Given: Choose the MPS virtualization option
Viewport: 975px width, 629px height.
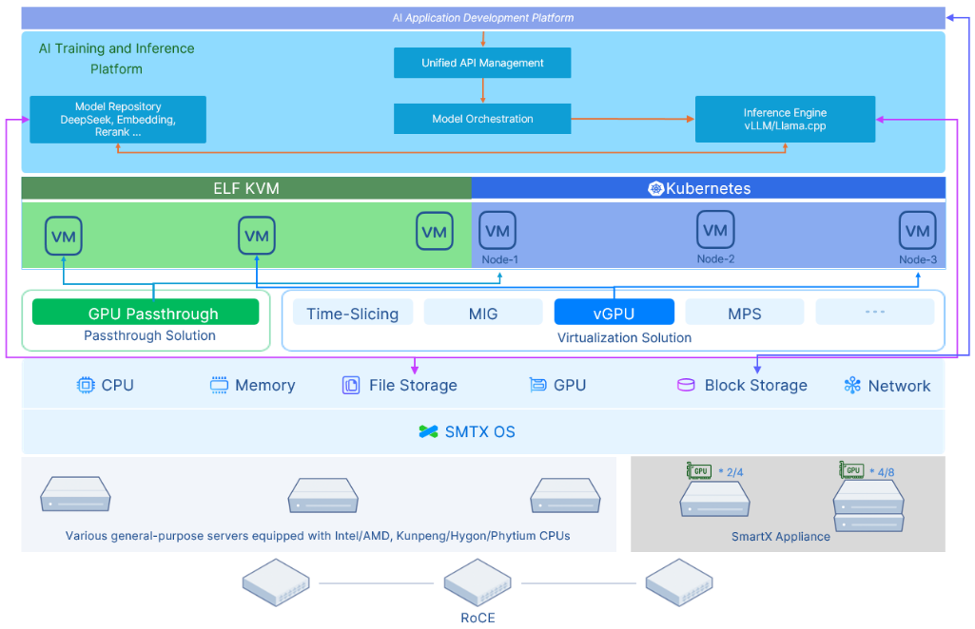Looking at the screenshot, I should [745, 313].
